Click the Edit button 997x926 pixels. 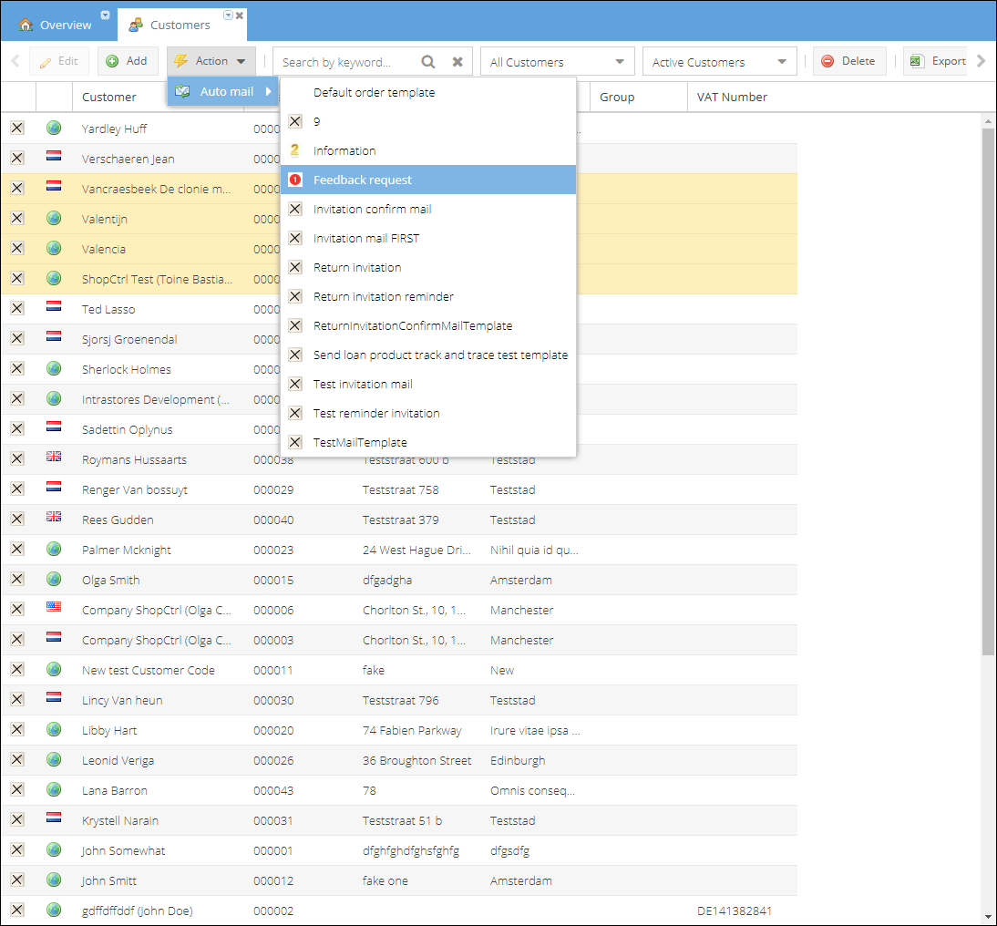[58, 61]
